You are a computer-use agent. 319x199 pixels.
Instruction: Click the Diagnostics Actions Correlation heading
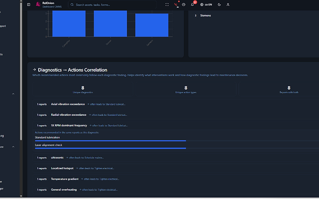click(72, 70)
